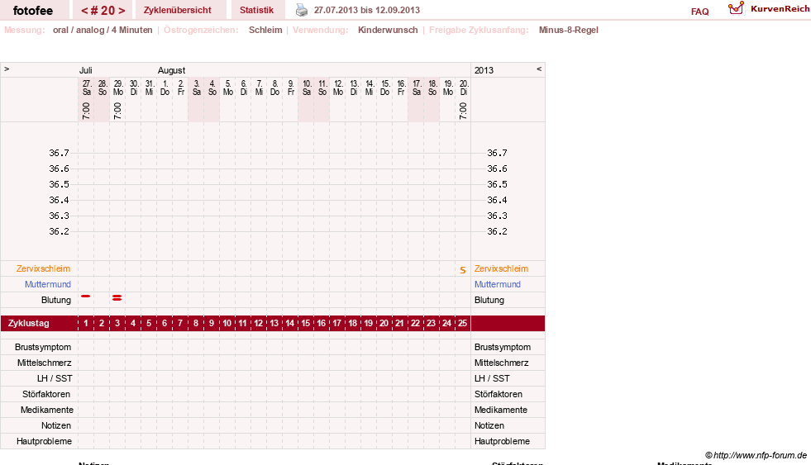The width and height of the screenshot is (811, 465).
Task: Click the 27. Sa date column header
Action: coord(86,88)
